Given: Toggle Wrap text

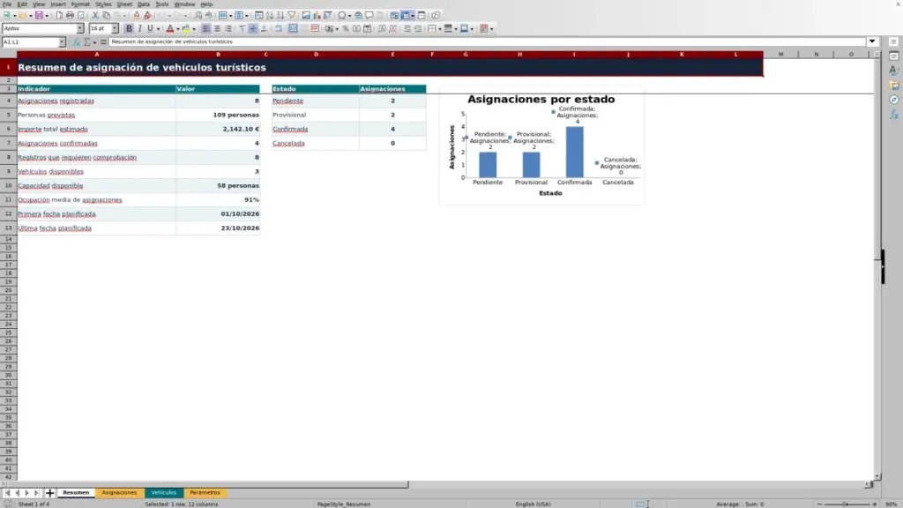Looking at the screenshot, I should 279,28.
